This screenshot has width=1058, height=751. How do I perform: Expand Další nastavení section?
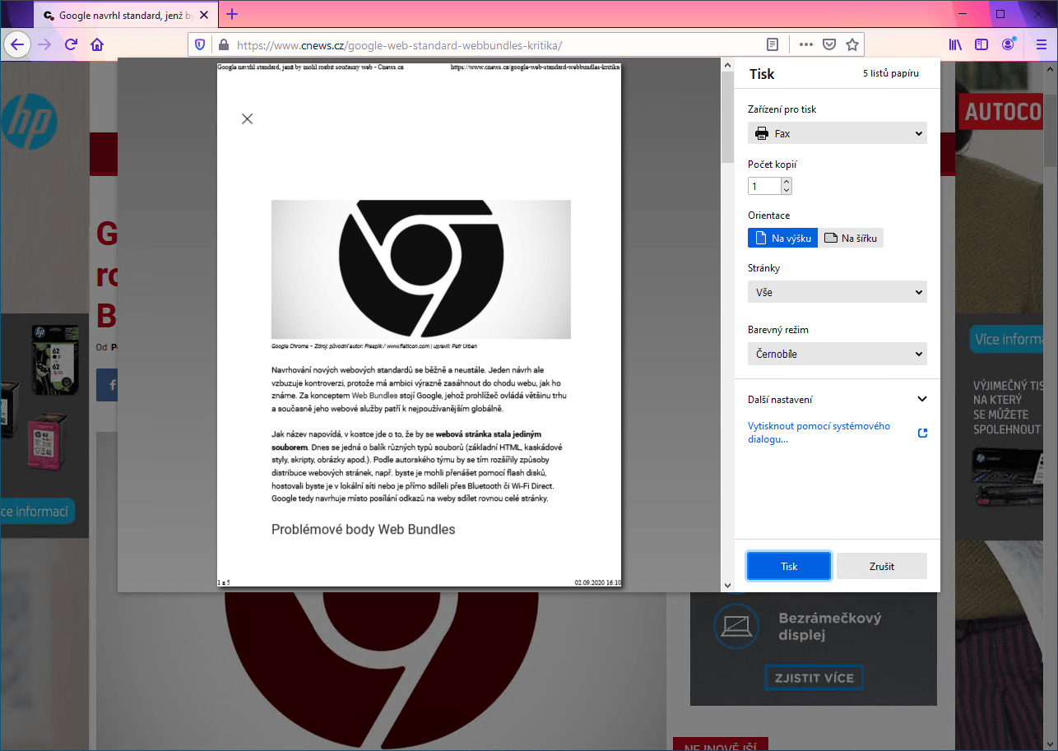click(x=837, y=399)
